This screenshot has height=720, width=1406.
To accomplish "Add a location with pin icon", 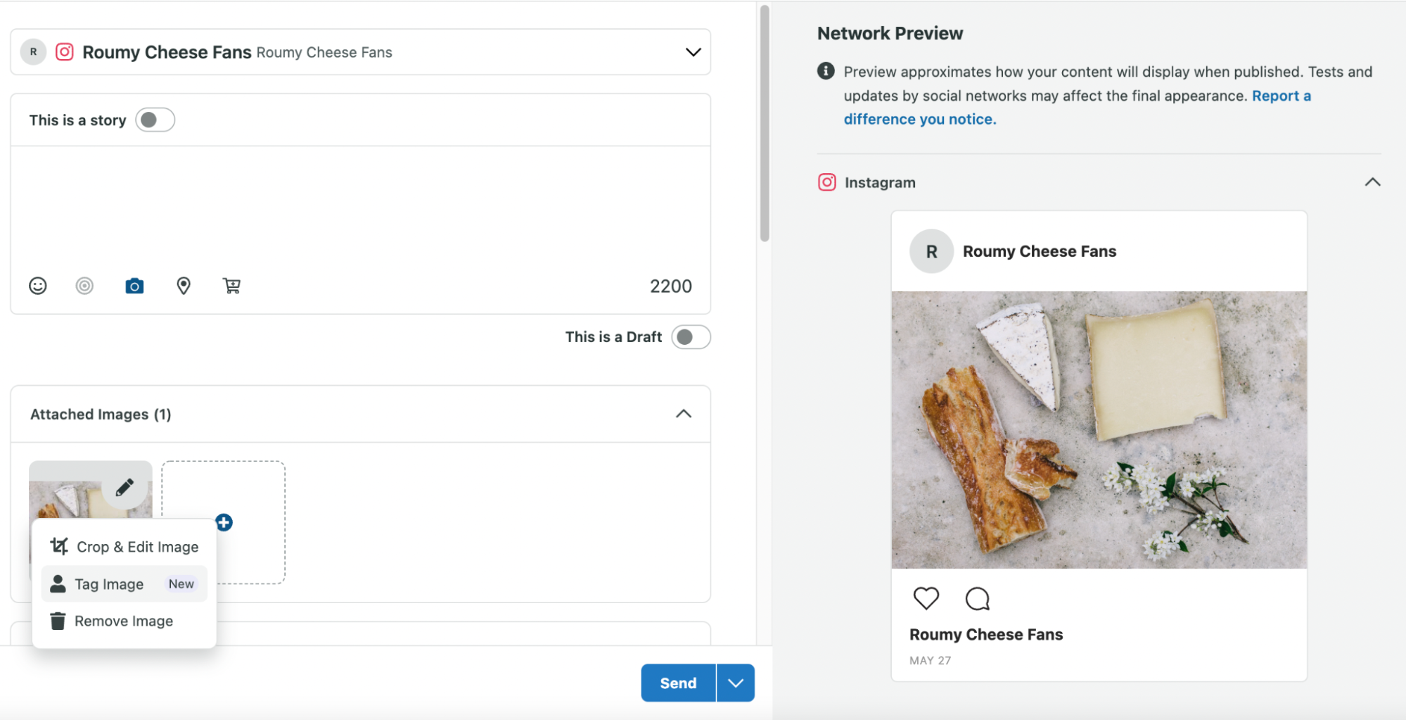I will pyautogui.click(x=184, y=286).
